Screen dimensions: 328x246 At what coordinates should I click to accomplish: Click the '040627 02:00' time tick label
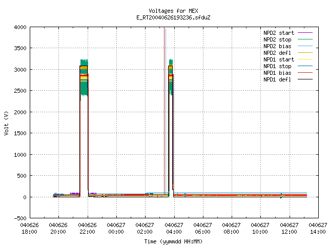point(145,229)
